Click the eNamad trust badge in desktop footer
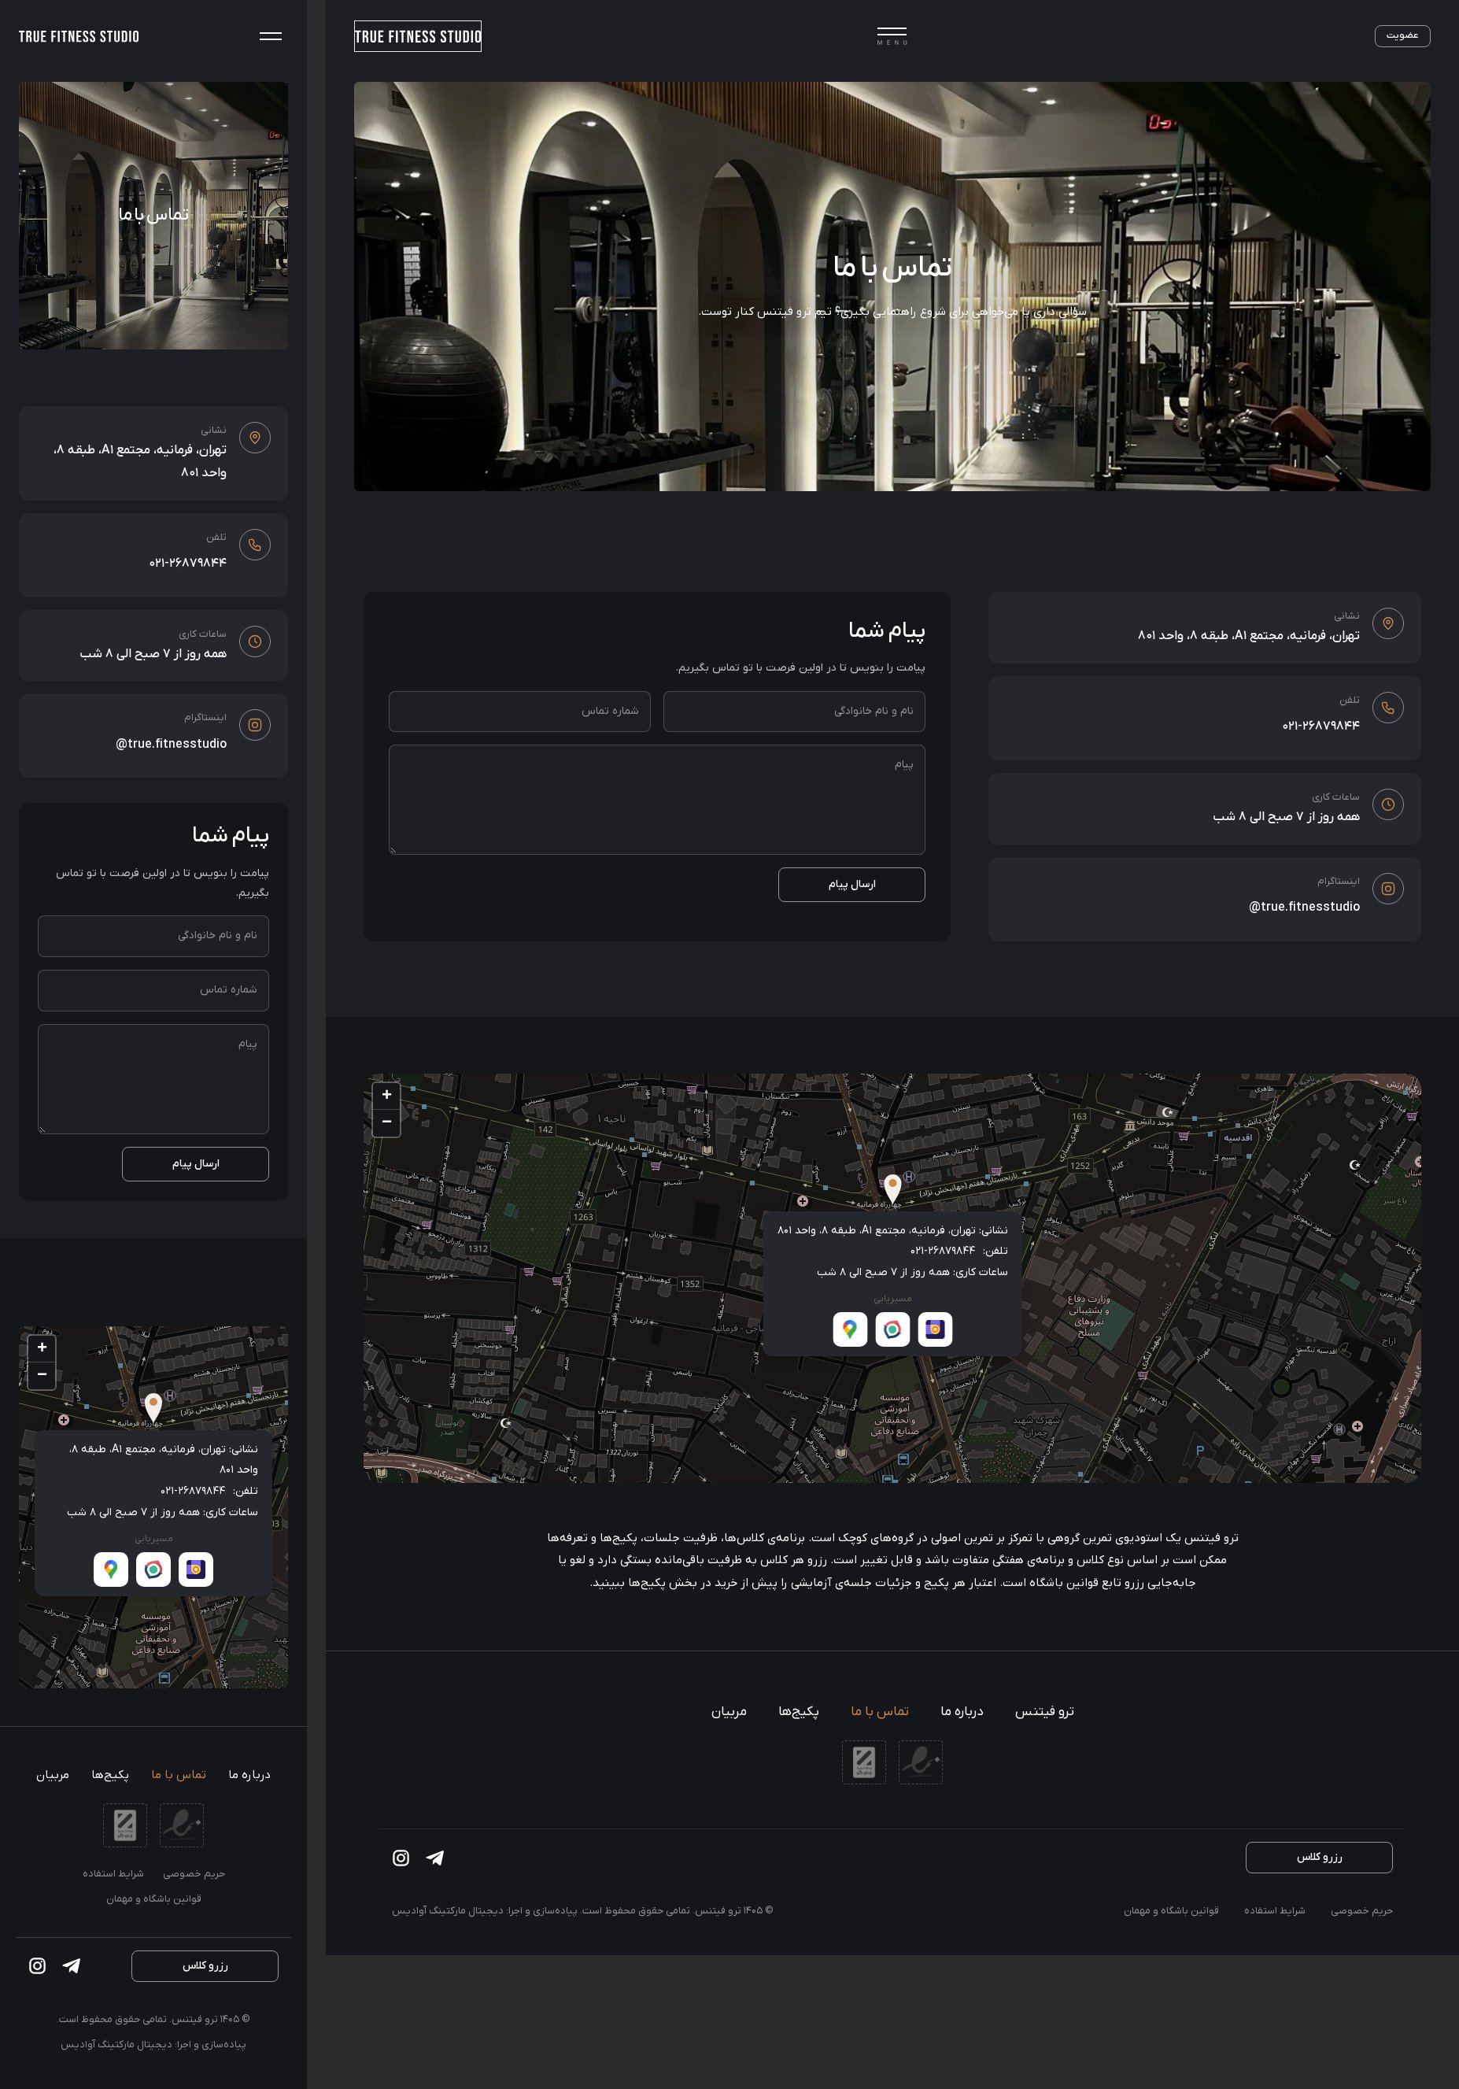 click(x=921, y=1762)
